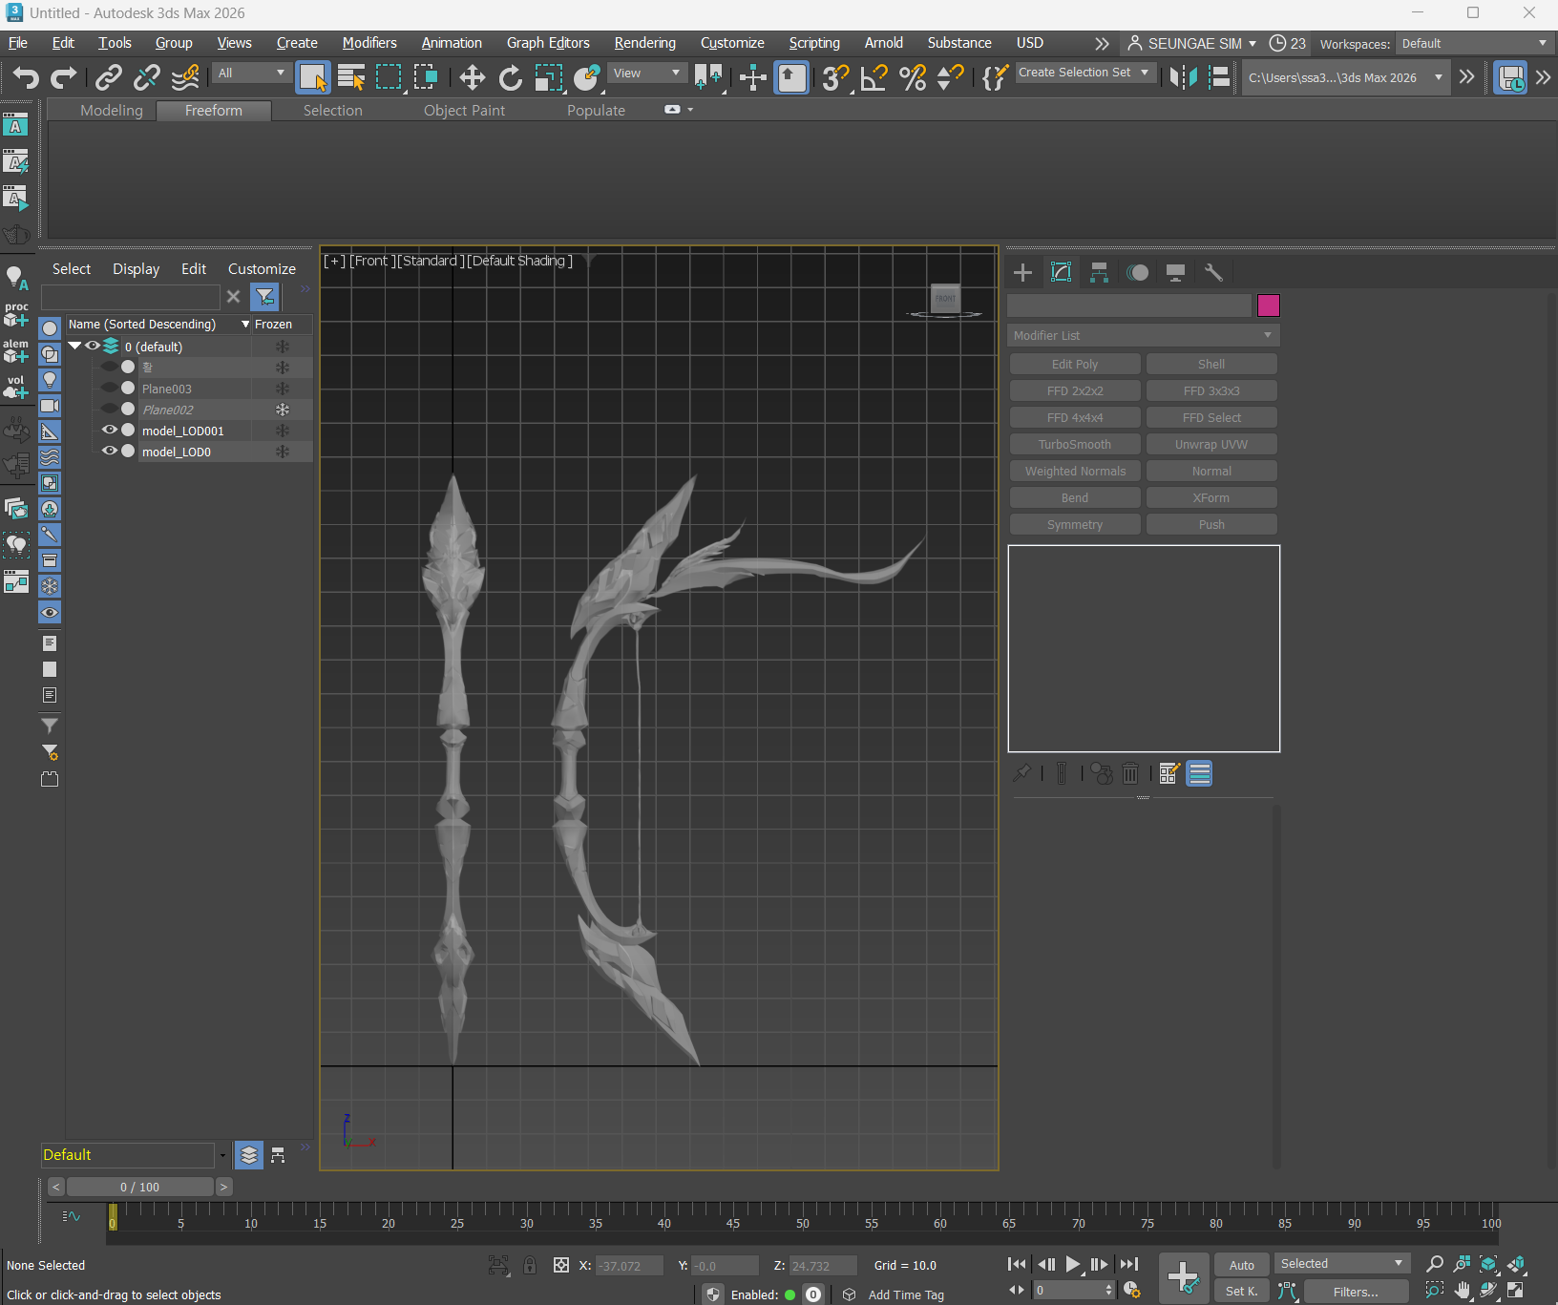Open the Hierarchy panel tab icon

click(x=1099, y=273)
